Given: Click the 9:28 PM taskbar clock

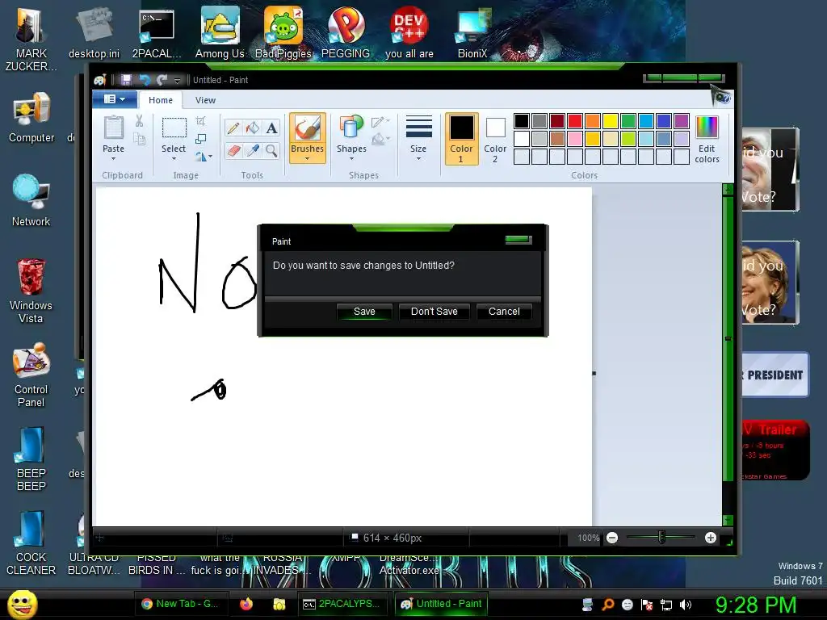Looking at the screenshot, I should (756, 605).
